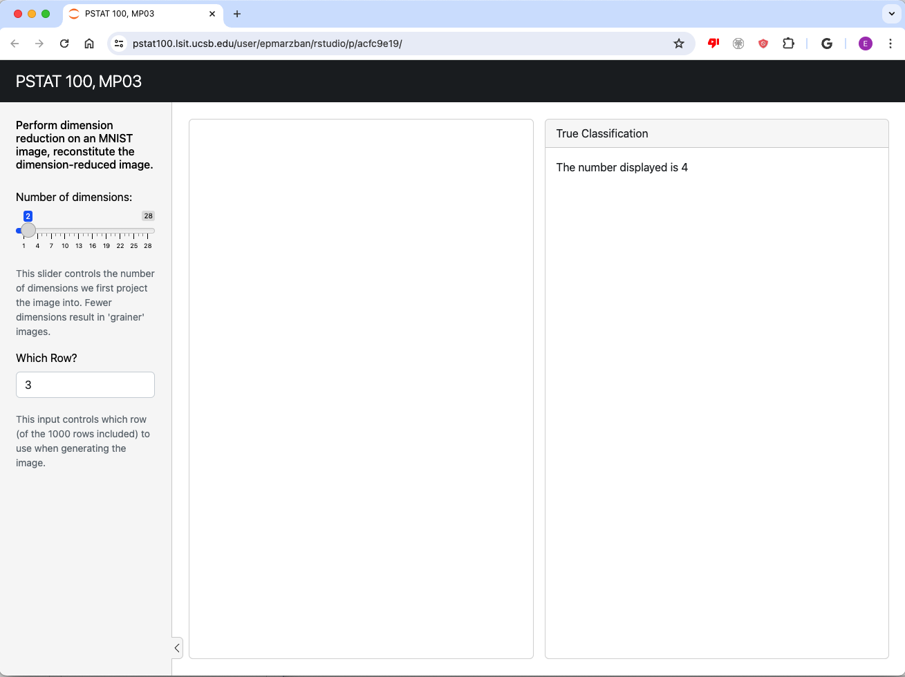905x677 pixels.
Task: Collapse the sidebar with the chevron toggle
Action: 177,648
